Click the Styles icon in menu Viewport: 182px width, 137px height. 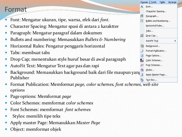(x=142, y=70)
